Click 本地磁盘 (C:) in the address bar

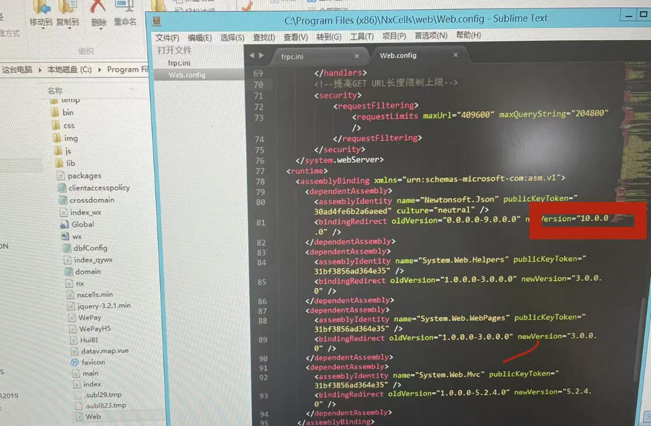click(69, 70)
